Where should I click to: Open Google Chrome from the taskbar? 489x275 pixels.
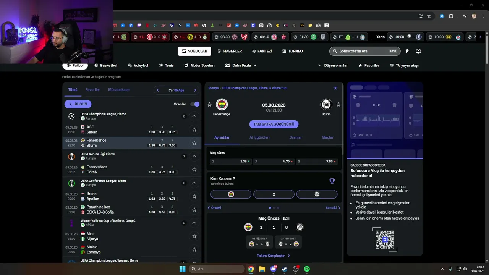251,269
